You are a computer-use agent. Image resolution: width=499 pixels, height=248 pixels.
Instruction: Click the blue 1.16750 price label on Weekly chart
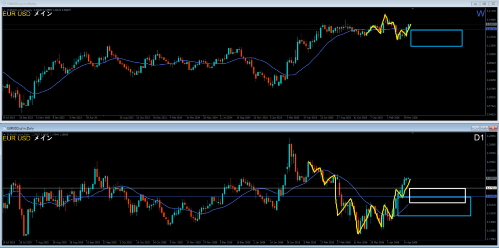pos(490,29)
